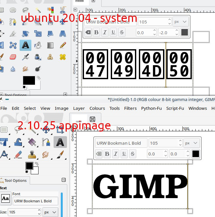This screenshot has width=215, height=217.
Task: Toggle Underline in ubuntu 20.04 text toolbar
Action: (113, 32)
